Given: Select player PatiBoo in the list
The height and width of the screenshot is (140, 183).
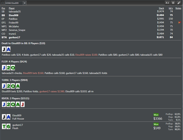Looking at the screenshot, I should (x=13, y=19).
